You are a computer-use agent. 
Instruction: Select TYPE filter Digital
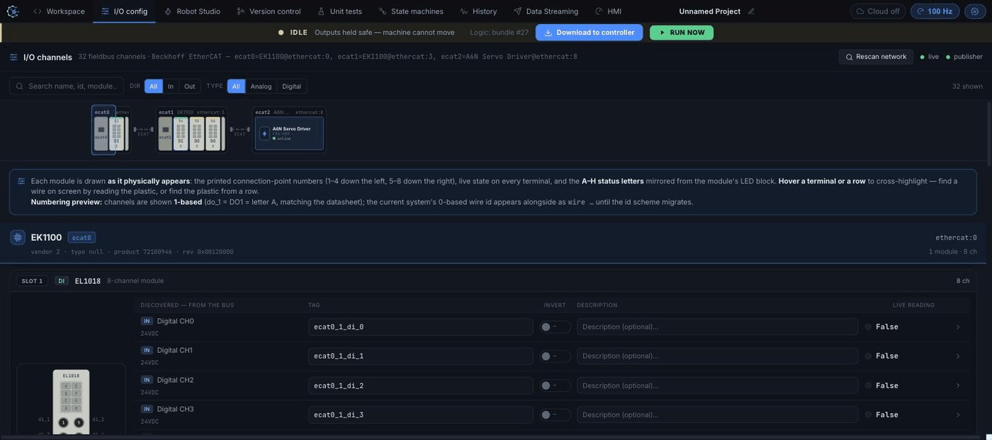[291, 86]
